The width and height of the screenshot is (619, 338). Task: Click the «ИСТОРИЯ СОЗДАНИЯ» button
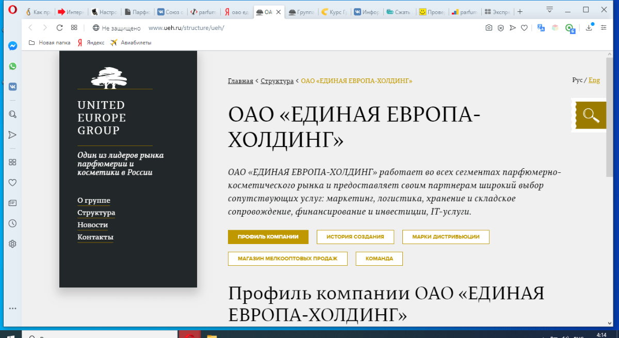click(355, 237)
